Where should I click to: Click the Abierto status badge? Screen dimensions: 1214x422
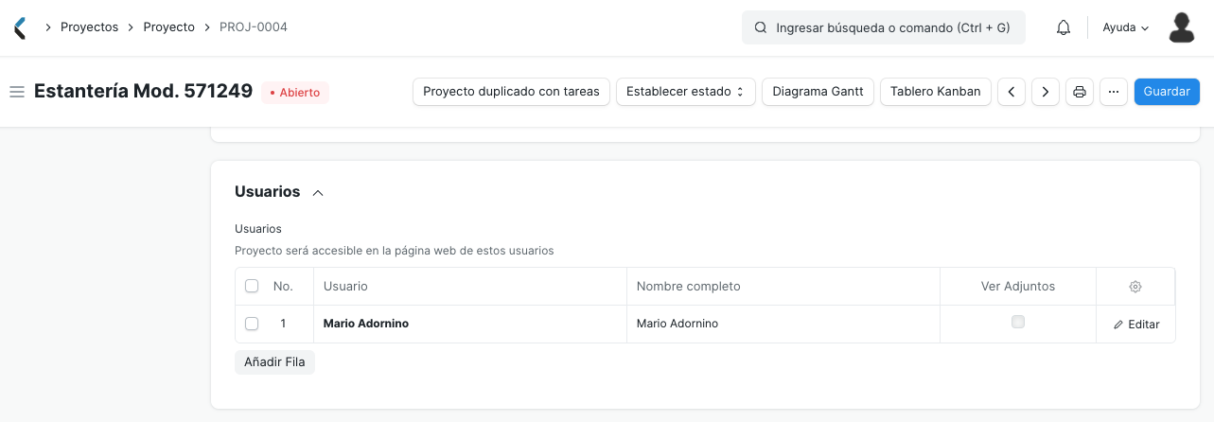pyautogui.click(x=295, y=93)
